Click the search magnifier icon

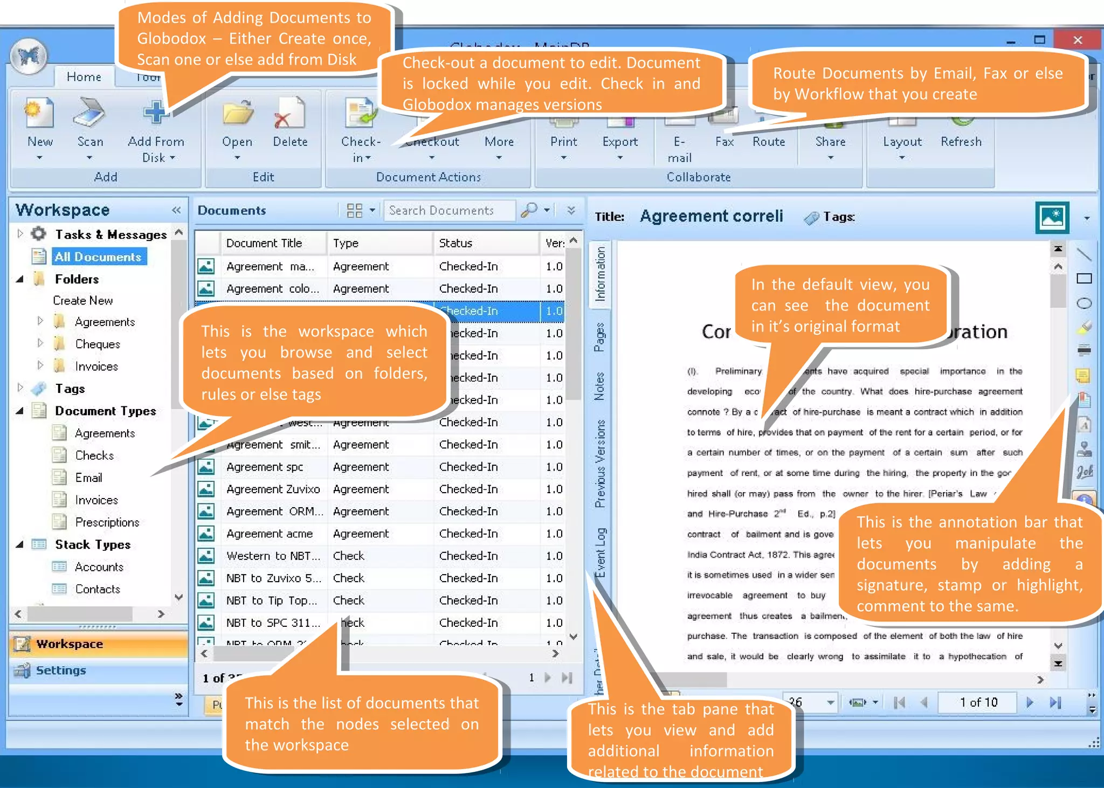[x=529, y=210]
